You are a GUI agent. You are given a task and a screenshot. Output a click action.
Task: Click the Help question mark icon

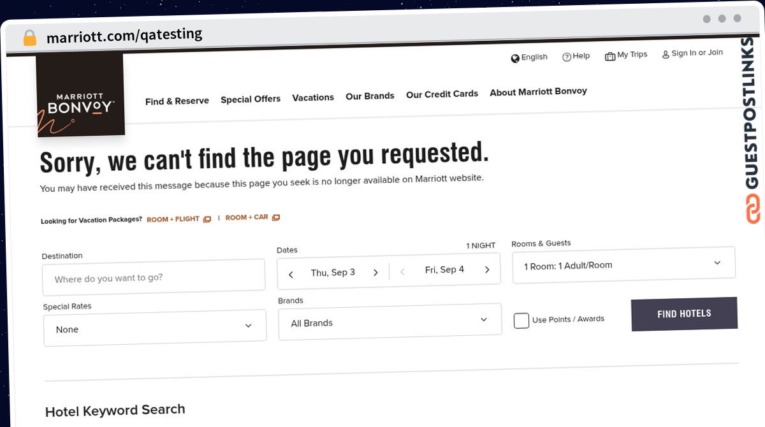[x=566, y=57]
